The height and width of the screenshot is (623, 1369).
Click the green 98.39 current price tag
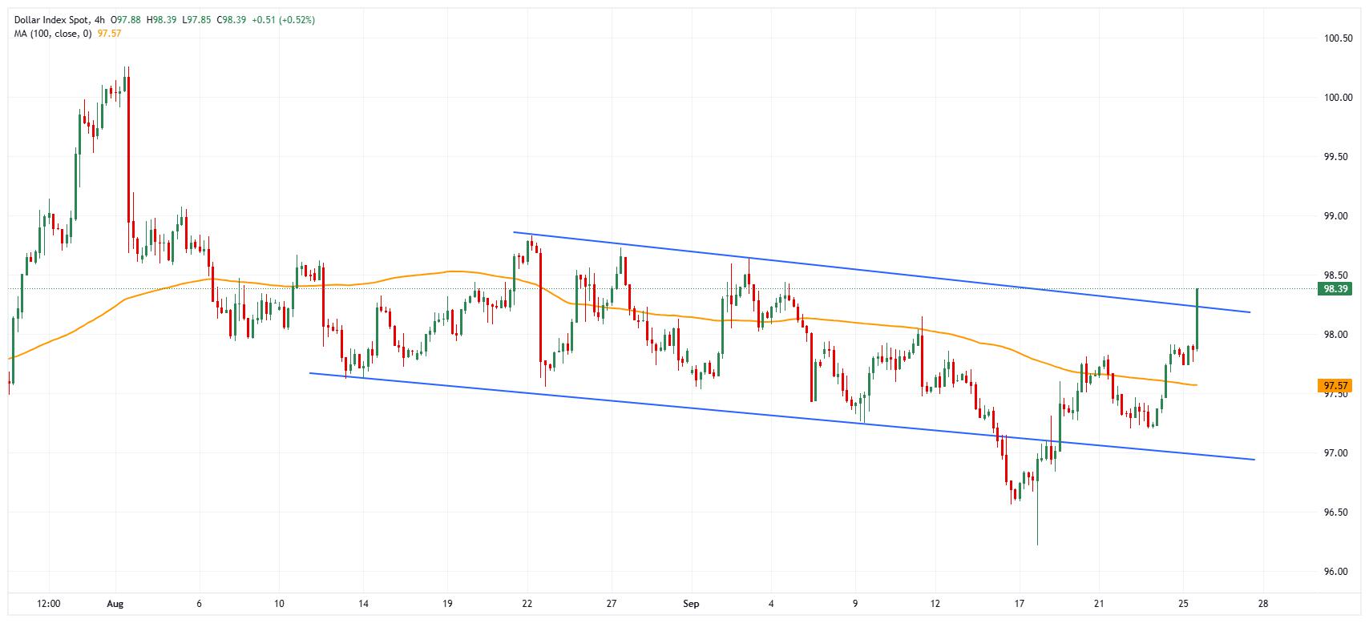(1334, 289)
